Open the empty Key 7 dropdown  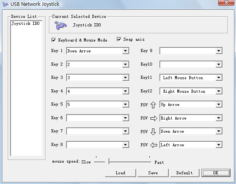tap(126, 131)
